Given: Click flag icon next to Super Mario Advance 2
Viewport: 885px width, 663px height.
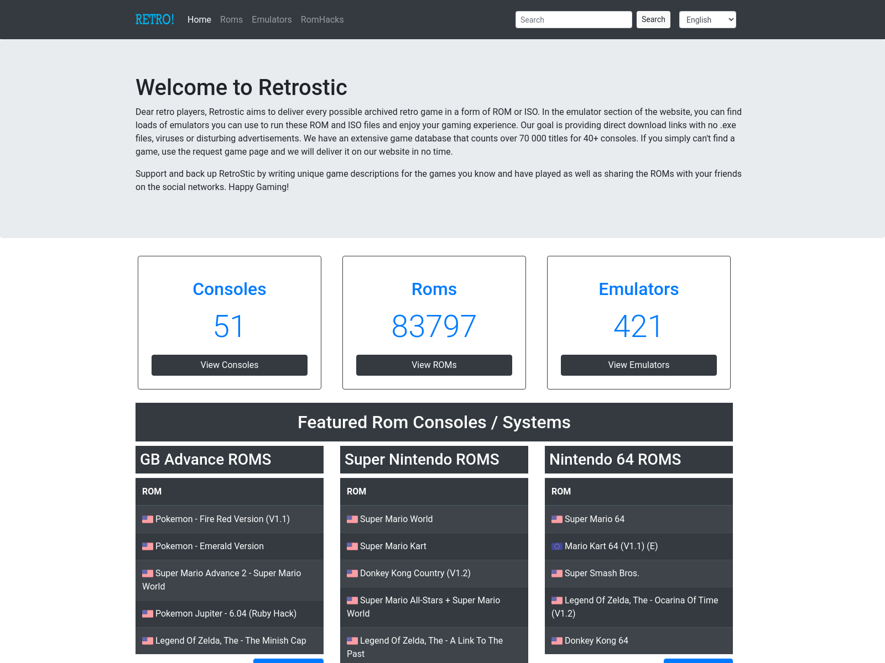Looking at the screenshot, I should [x=148, y=573].
